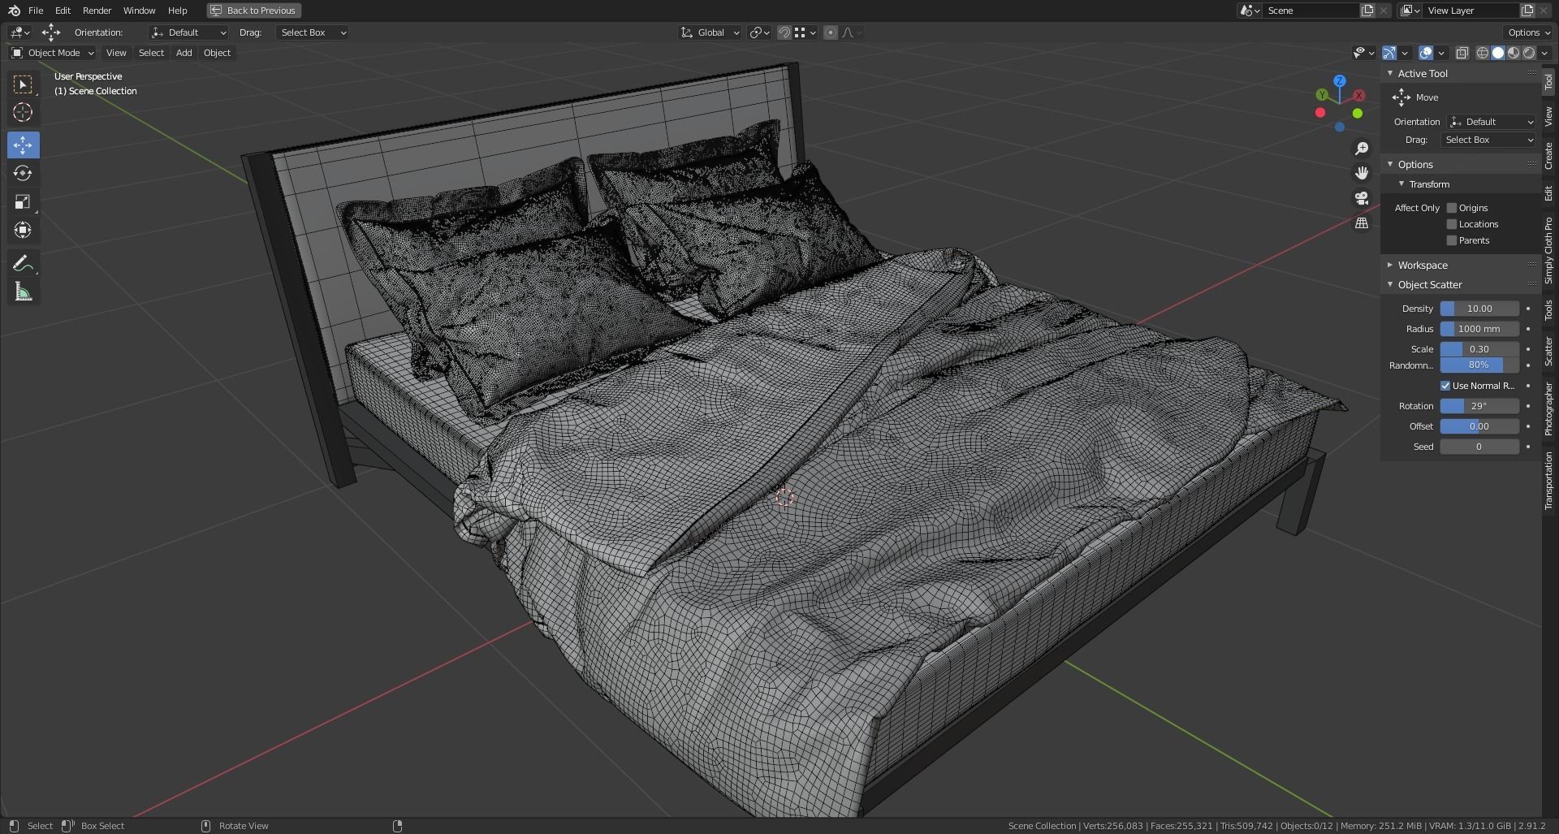Open the editor type selector icon
1559x834 pixels.
19,32
